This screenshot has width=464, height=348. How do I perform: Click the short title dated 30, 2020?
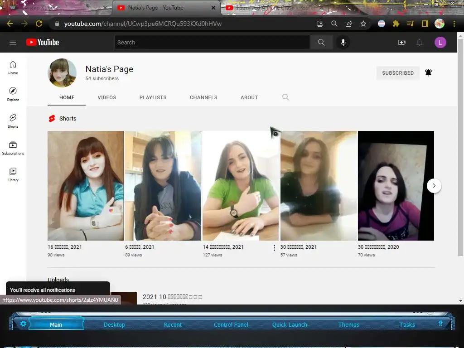378,247
